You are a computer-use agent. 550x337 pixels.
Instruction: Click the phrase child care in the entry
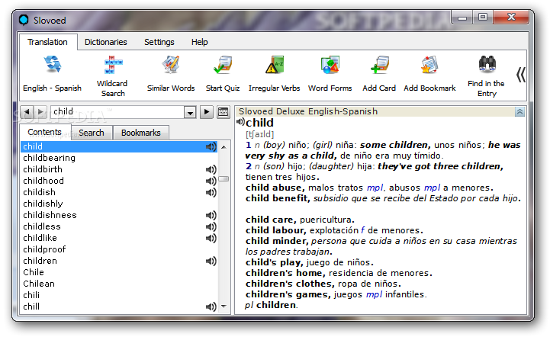click(x=271, y=220)
